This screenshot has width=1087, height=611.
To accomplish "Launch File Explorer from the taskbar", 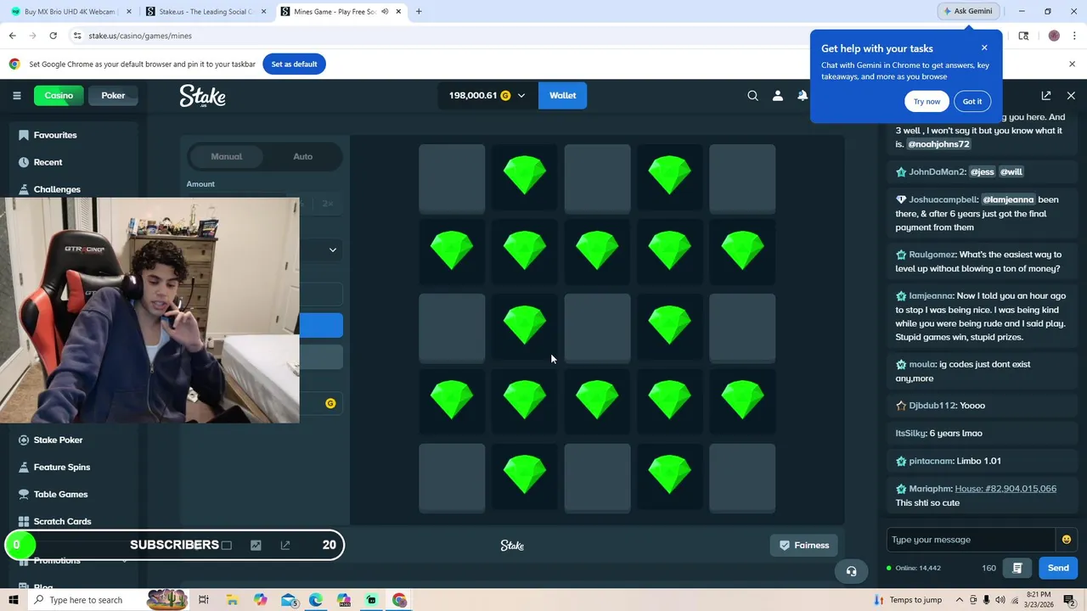I will click(x=232, y=600).
